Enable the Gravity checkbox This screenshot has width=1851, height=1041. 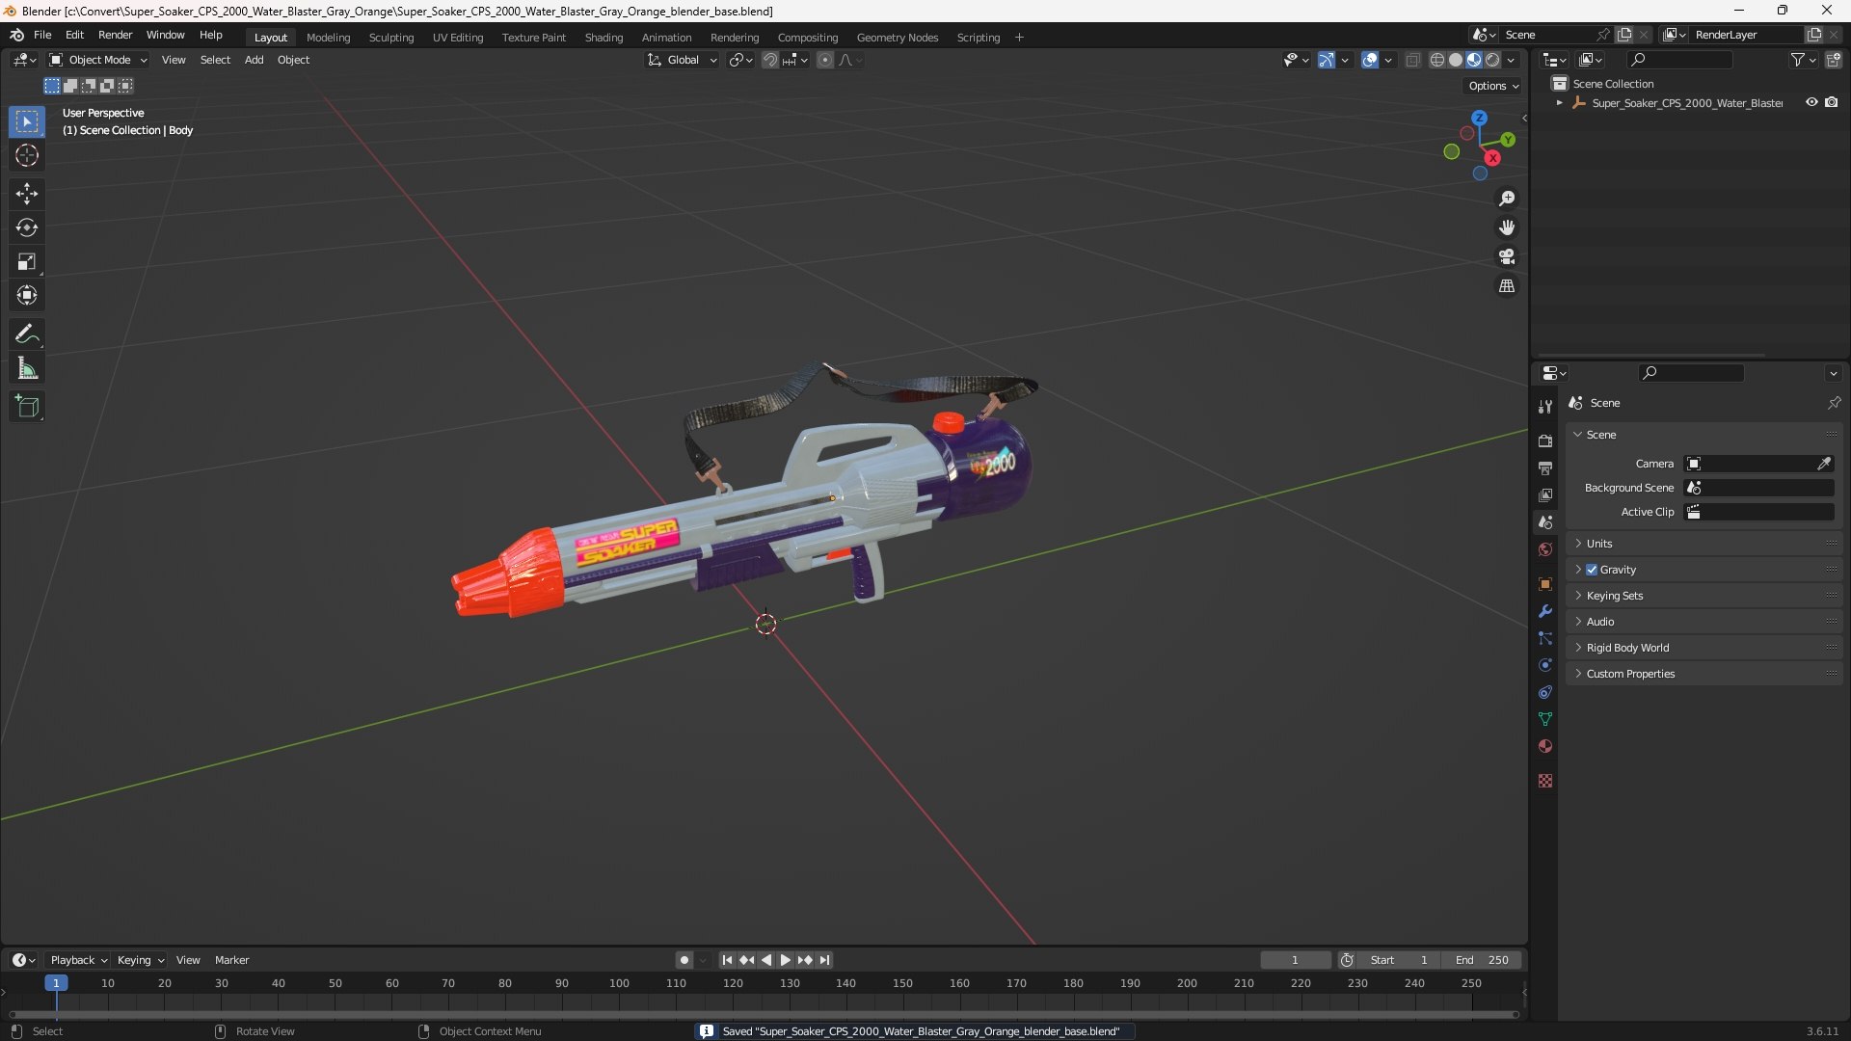click(x=1592, y=570)
